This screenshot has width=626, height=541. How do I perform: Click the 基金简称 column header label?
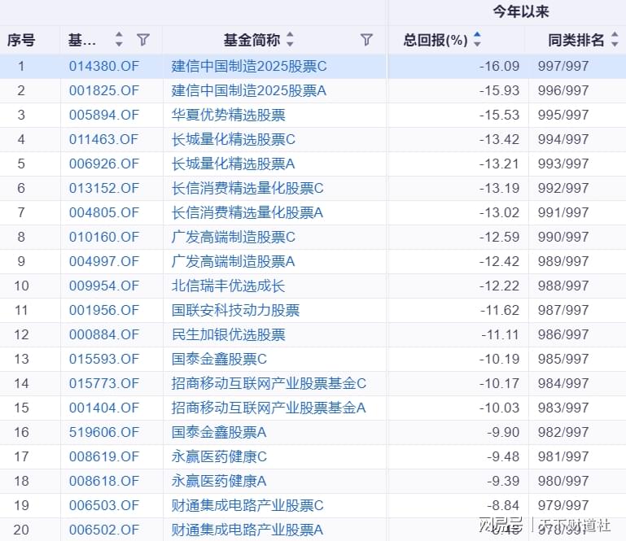point(252,40)
